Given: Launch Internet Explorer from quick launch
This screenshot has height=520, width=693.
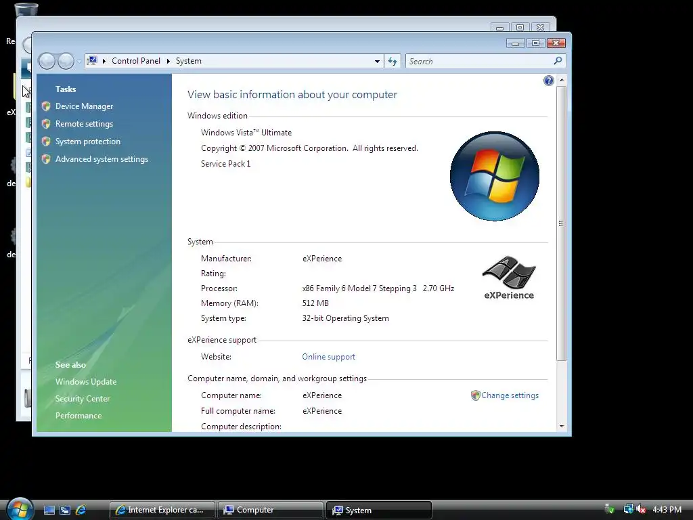Looking at the screenshot, I should point(81,511).
